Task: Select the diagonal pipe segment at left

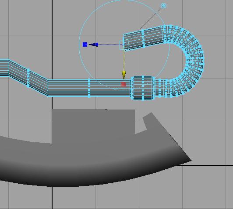Action: tap(28, 78)
